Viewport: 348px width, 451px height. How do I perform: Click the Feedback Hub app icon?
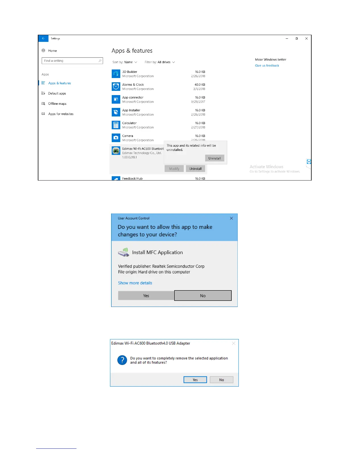coord(116,179)
